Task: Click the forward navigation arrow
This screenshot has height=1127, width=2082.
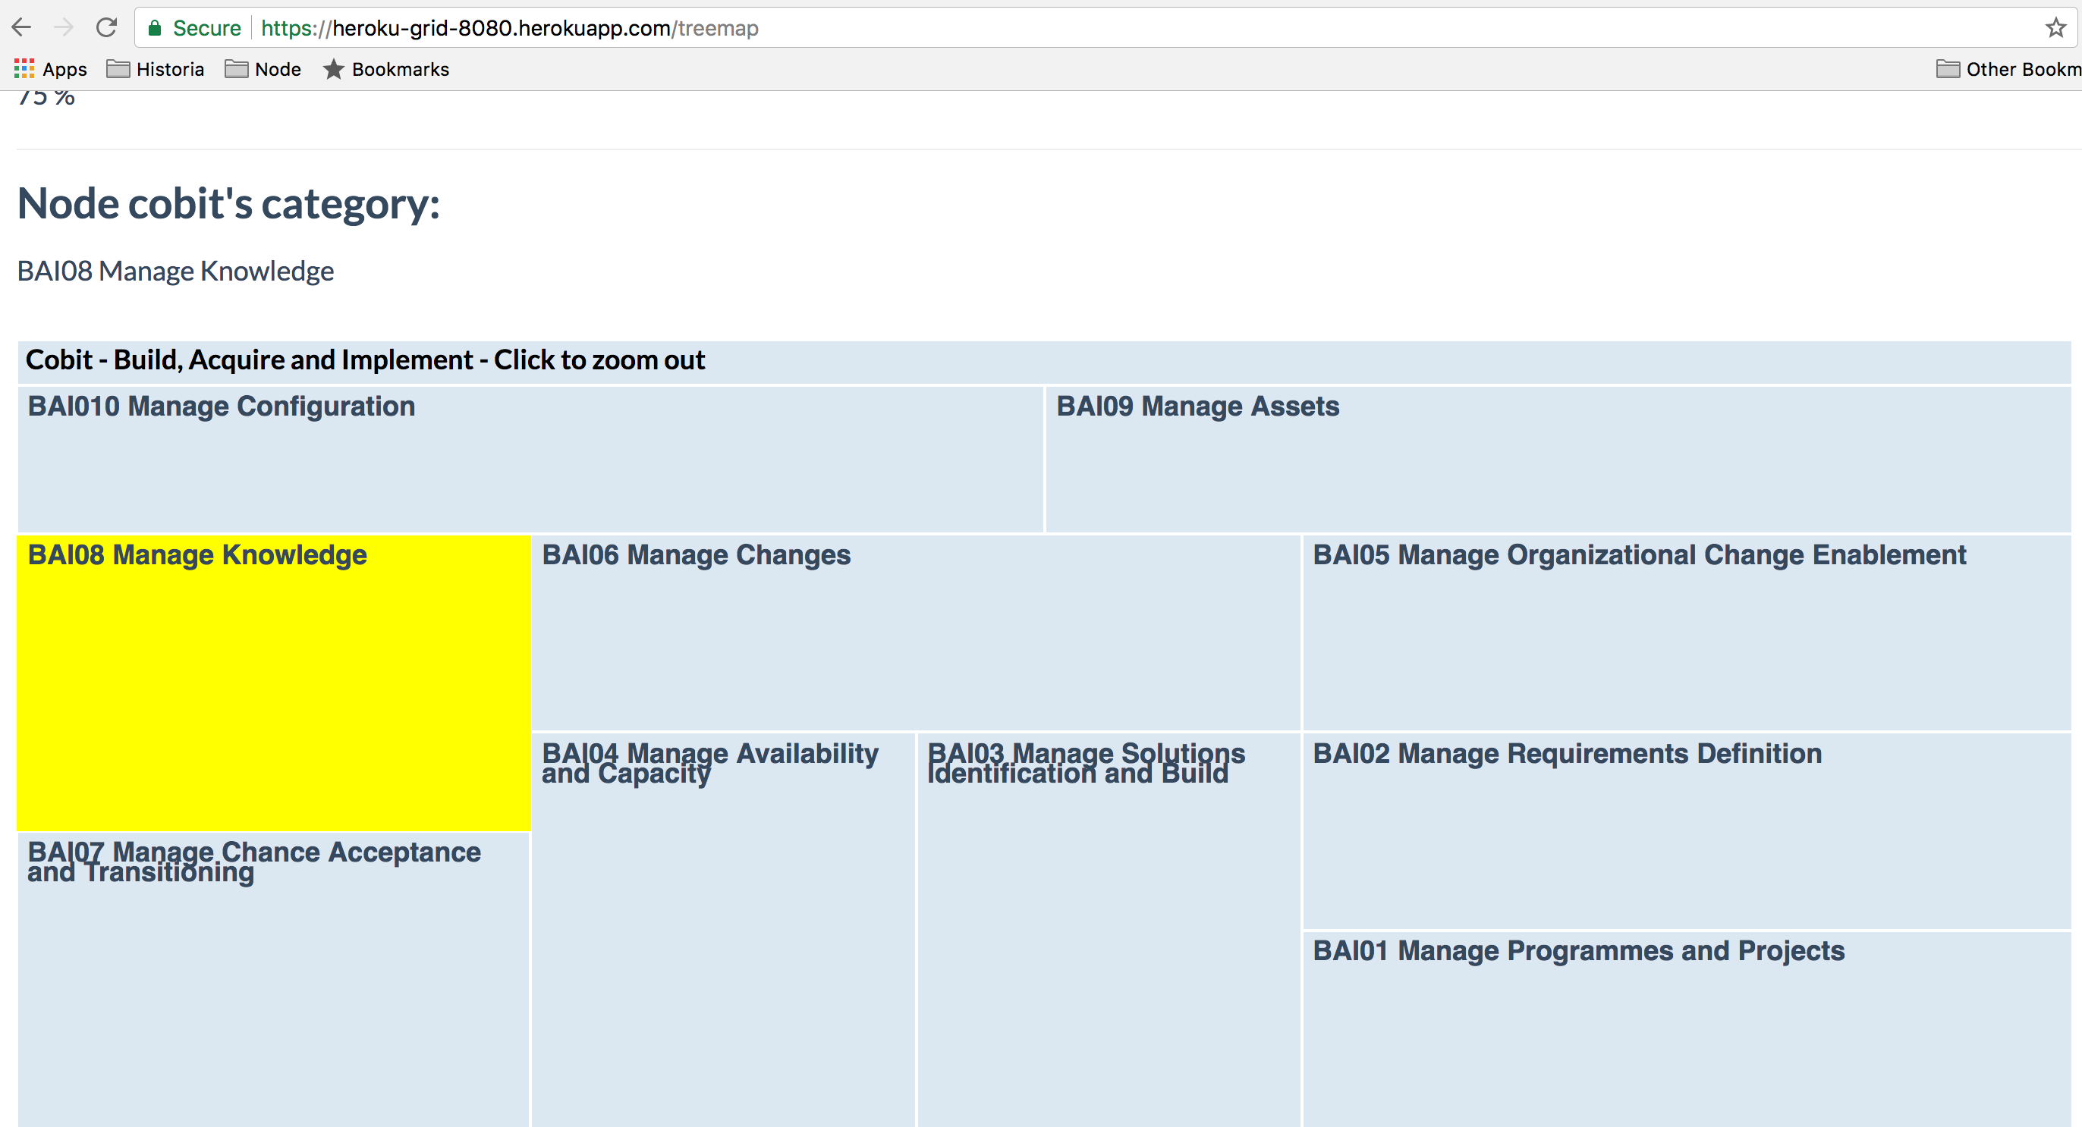Action: [x=63, y=27]
